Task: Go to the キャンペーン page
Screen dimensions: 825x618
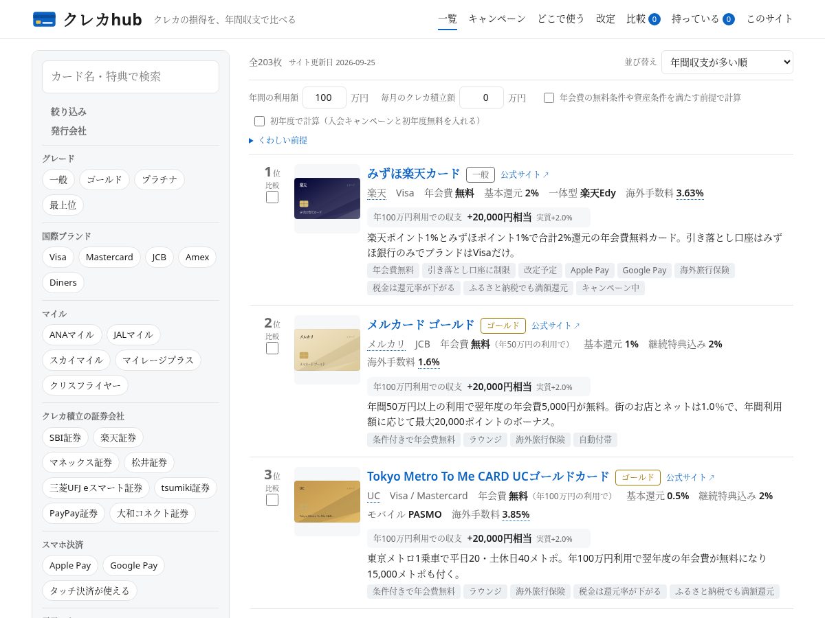Action: click(497, 19)
